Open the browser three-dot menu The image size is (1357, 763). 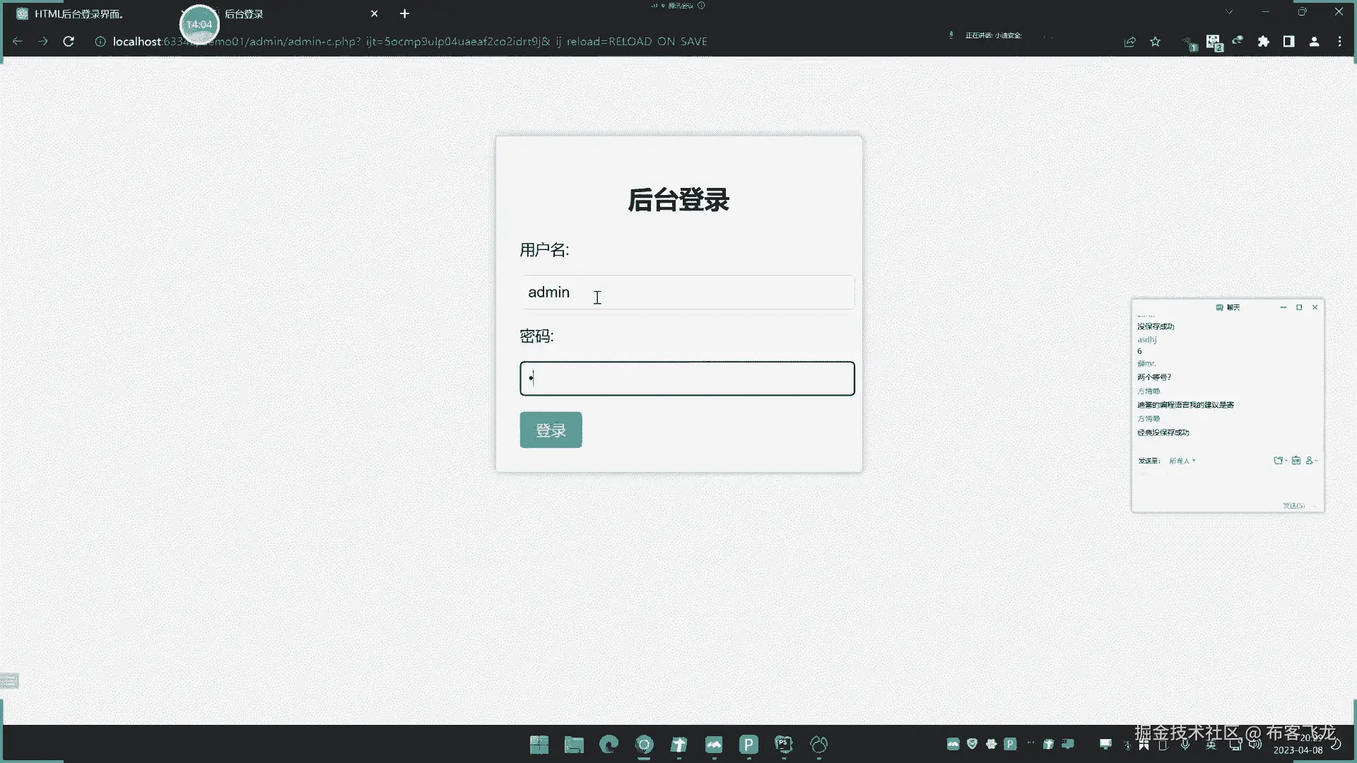1339,42
